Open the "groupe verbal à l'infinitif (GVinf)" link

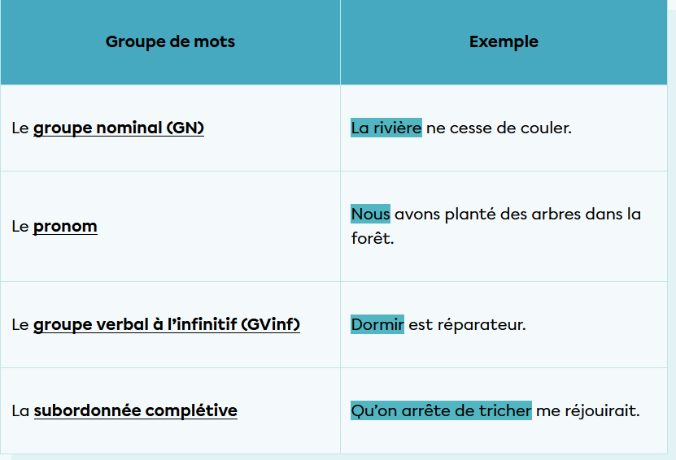(x=167, y=325)
